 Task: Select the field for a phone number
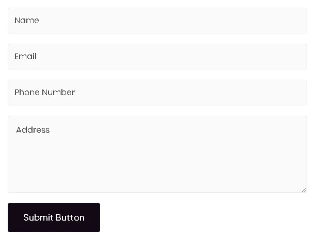click(x=157, y=93)
